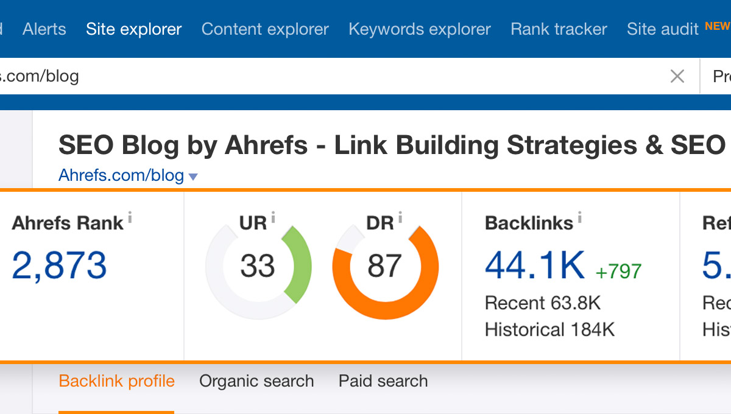This screenshot has height=414, width=731.
Task: Select the Backlink profile tab
Action: click(x=116, y=382)
